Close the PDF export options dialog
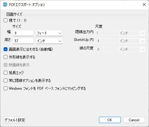This screenshot has height=127, width=149. tap(144, 5)
